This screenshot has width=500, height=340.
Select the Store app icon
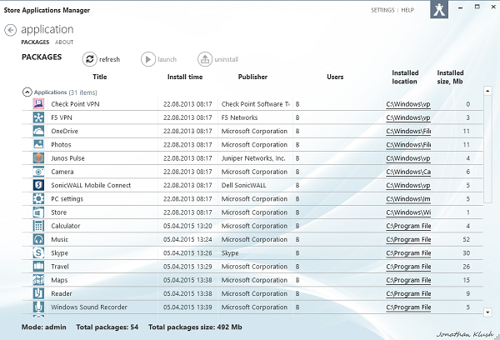pos(38,212)
